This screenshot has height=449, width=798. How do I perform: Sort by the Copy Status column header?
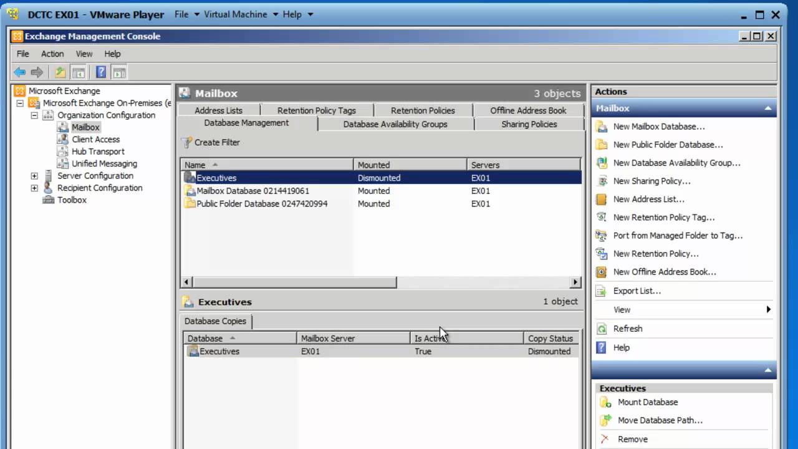click(551, 339)
